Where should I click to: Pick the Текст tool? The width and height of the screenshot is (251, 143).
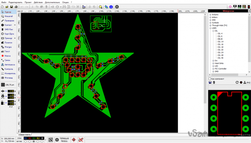click(x=8, y=52)
